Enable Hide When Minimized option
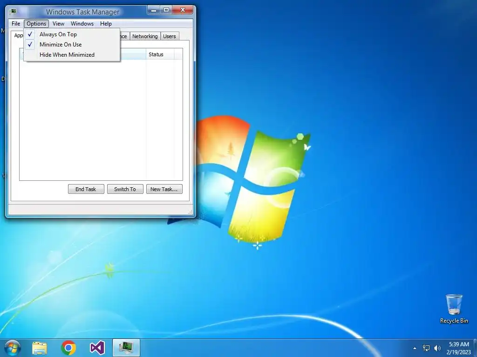Image resolution: width=477 pixels, height=357 pixels. point(72,55)
